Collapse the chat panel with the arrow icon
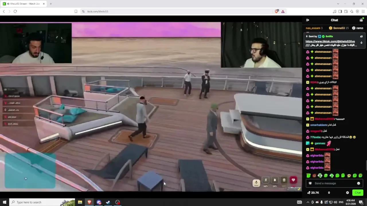The height and width of the screenshot is (206, 367). pos(308,20)
